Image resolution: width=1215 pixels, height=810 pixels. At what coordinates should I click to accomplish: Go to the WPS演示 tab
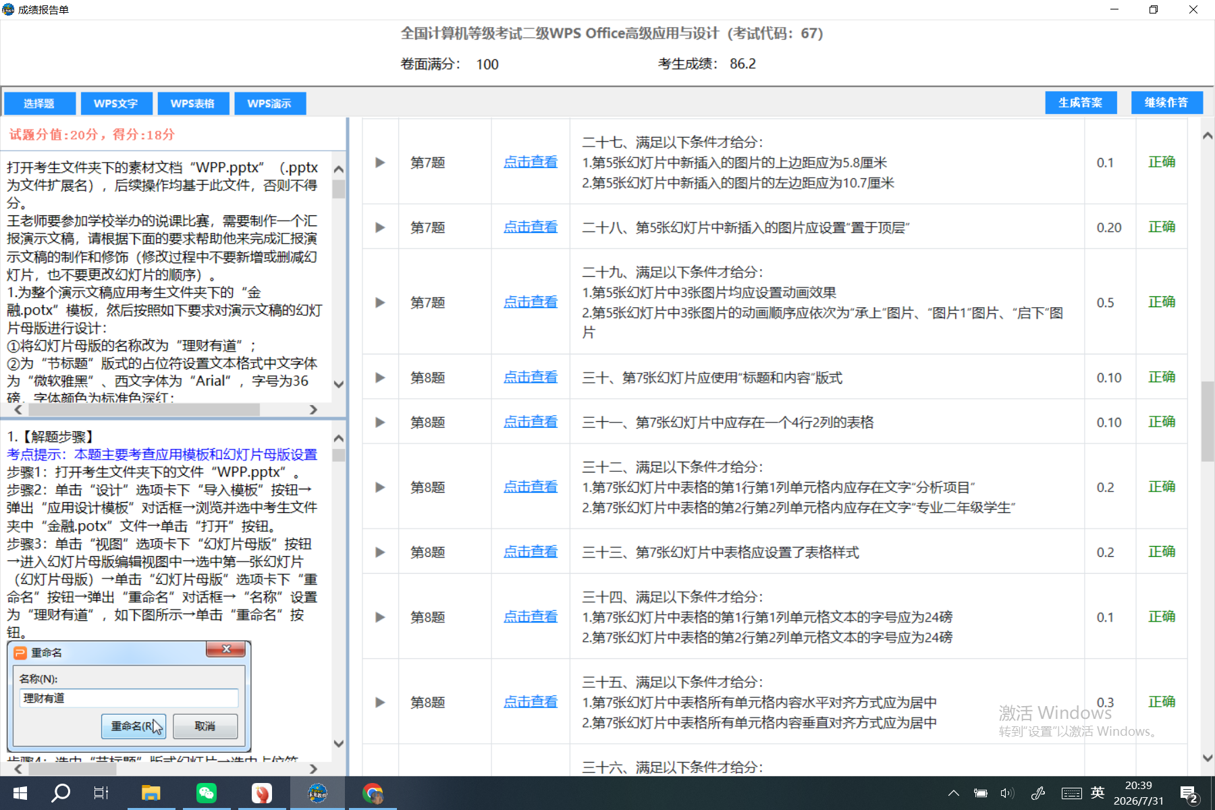point(270,103)
